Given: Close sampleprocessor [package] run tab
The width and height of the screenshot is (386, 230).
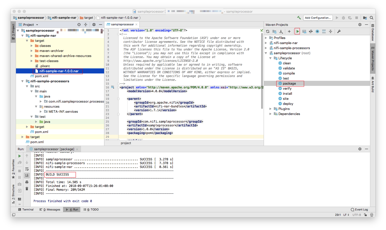Looking at the screenshot, I should point(77,149).
